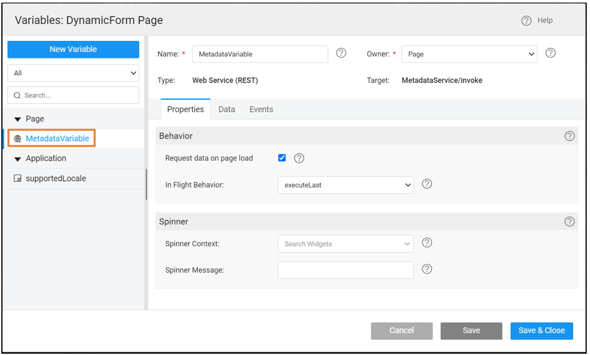Click help icon beside Spinner Message field
Screen dimensions: 590x355
click(427, 269)
